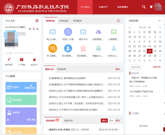Click the skin theme shirt icon
This screenshot has width=165, height=135.
151,7
